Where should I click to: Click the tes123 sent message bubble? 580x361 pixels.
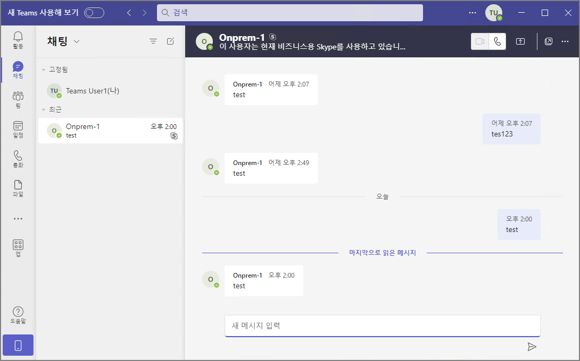coord(511,129)
